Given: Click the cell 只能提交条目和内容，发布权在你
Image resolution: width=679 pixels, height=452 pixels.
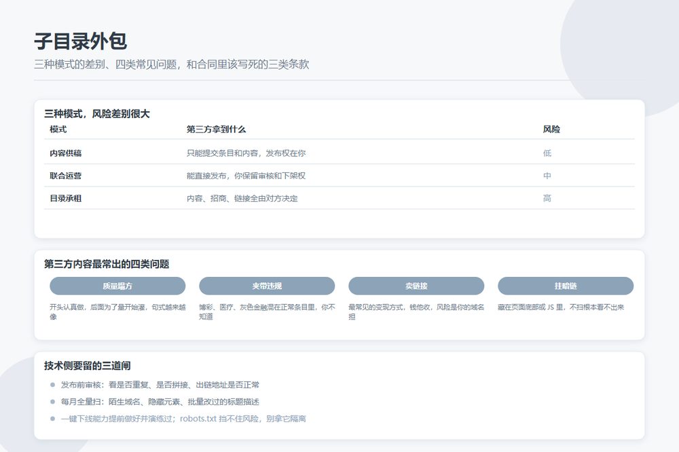Looking at the screenshot, I should point(246,153).
